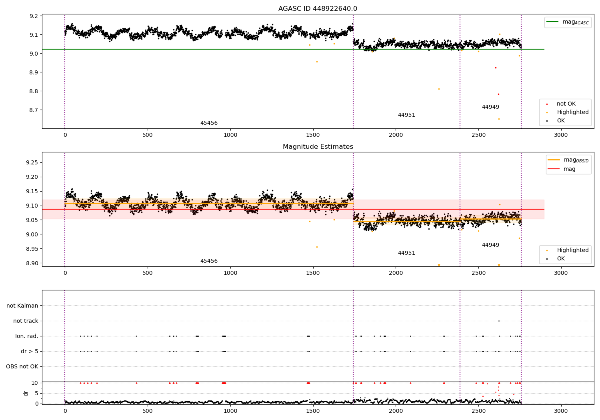Screen dimensions: 600x420
Task: Click the 'not track' row label
Action: pos(26,321)
